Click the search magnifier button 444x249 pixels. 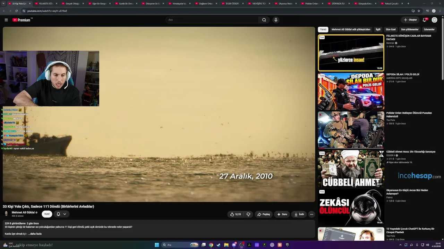[x=264, y=20]
